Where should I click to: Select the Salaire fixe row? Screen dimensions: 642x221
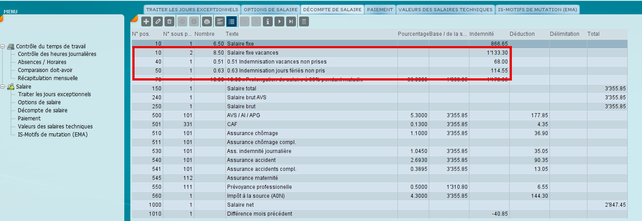click(379, 44)
